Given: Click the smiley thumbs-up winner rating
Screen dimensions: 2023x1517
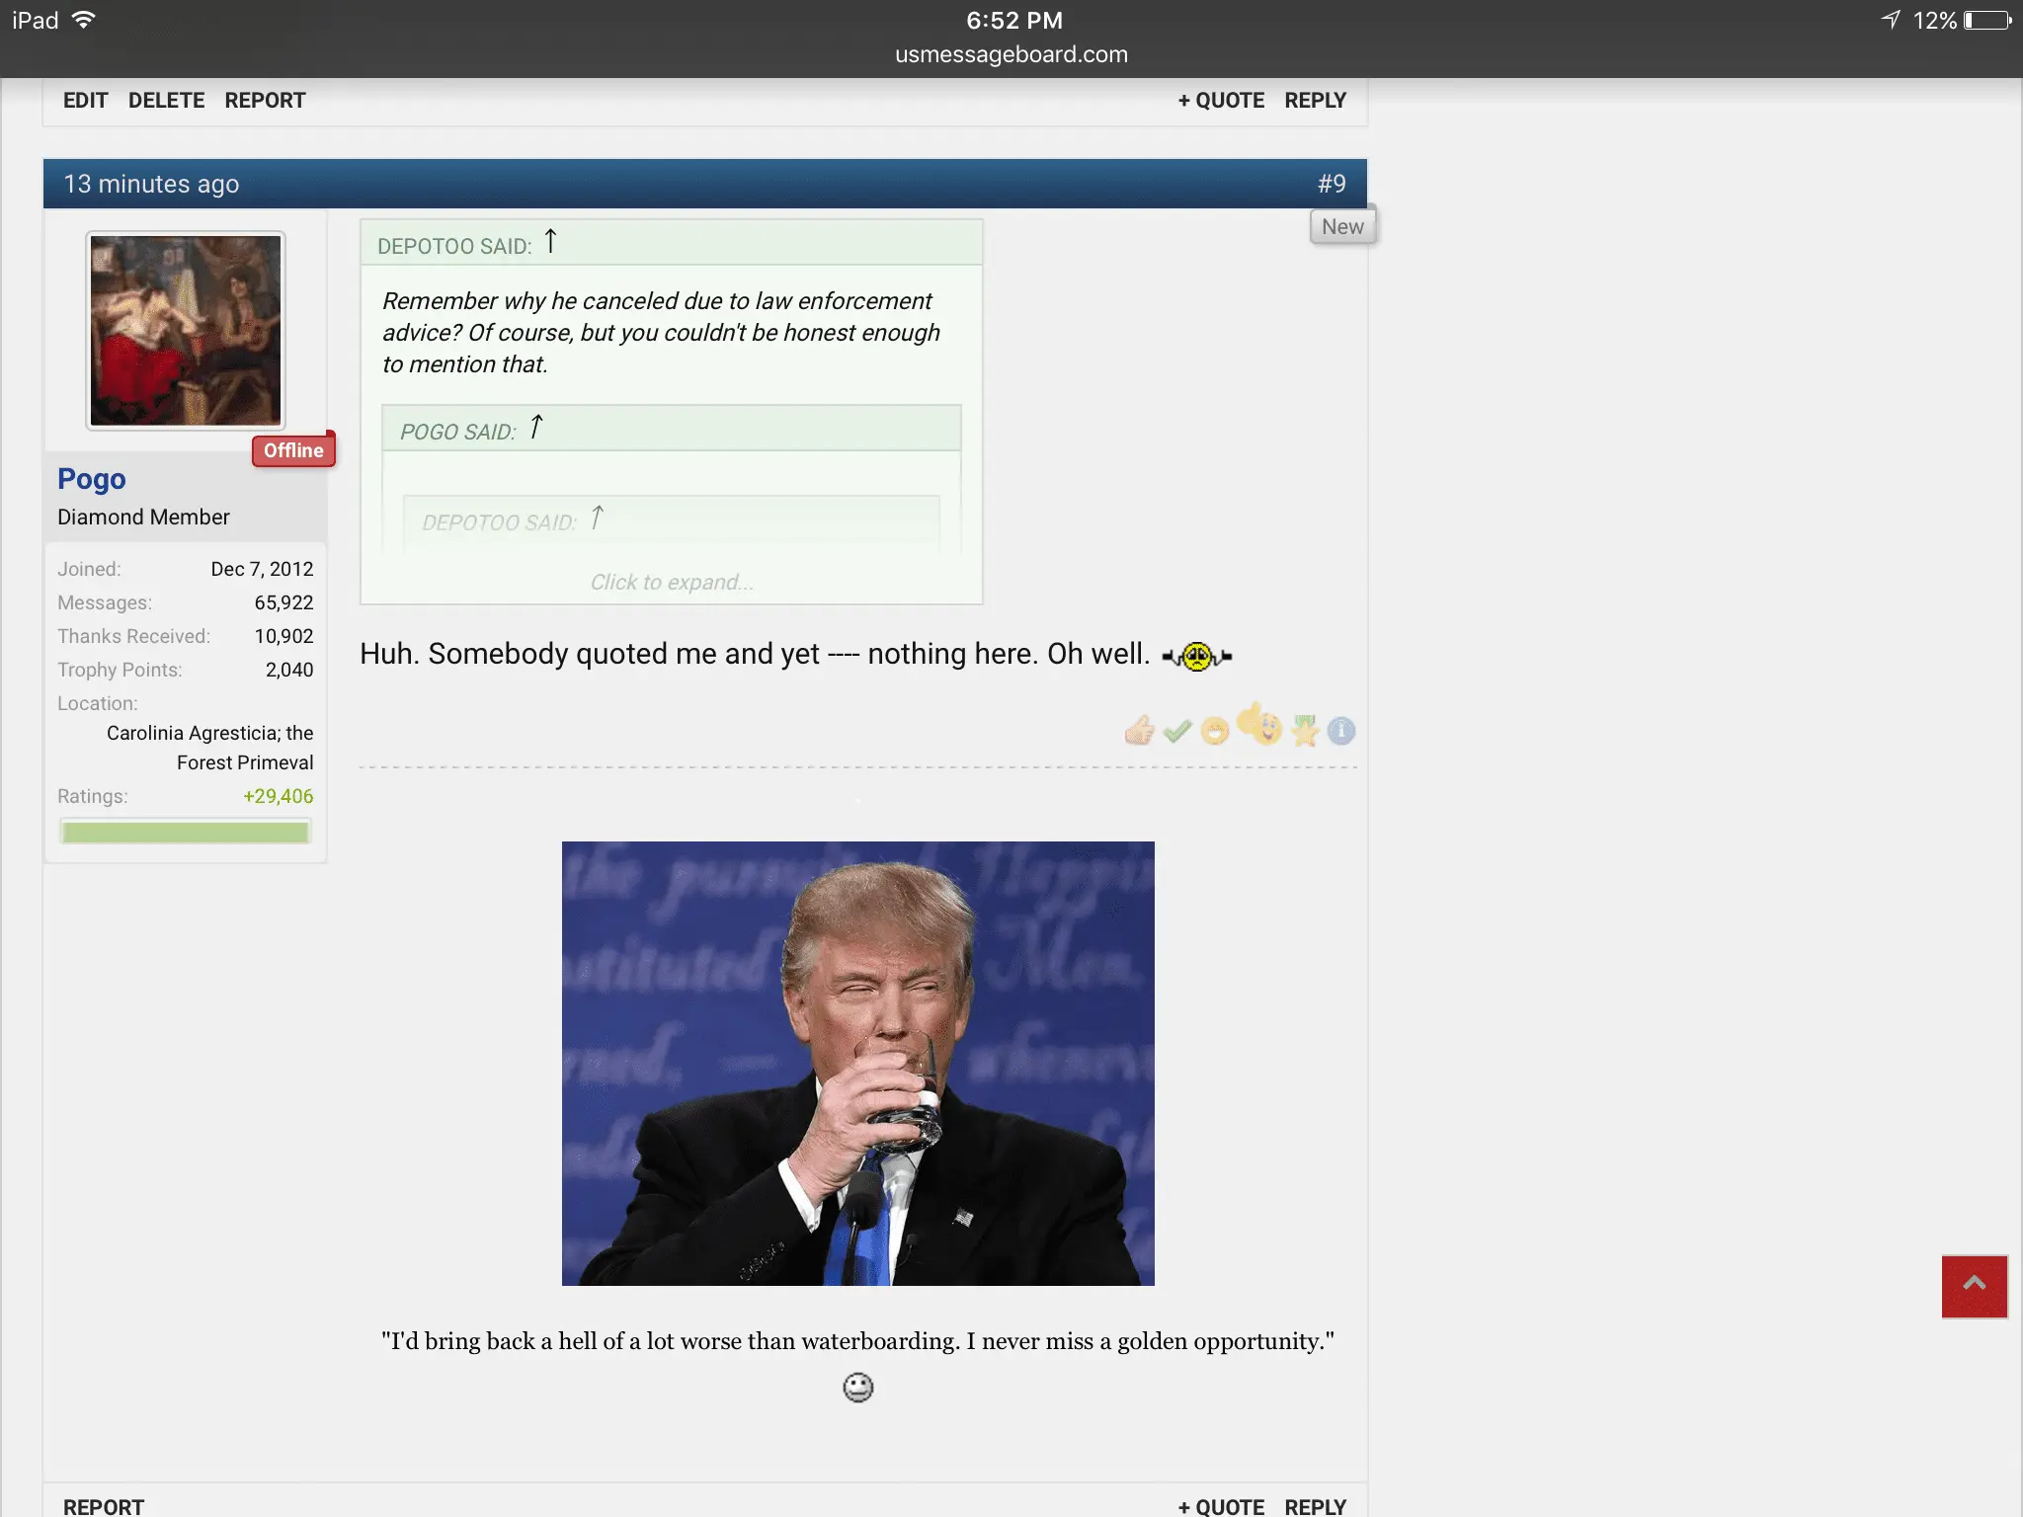Looking at the screenshot, I should coord(1259,725).
